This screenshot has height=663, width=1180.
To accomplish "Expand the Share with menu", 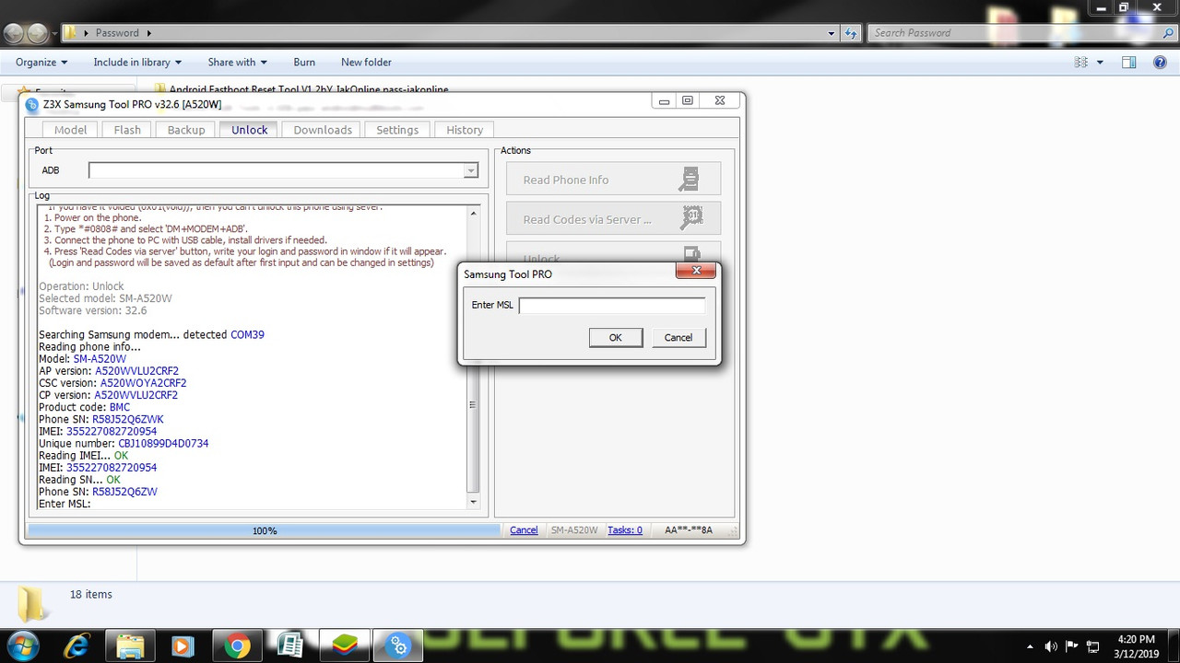I will (x=237, y=63).
